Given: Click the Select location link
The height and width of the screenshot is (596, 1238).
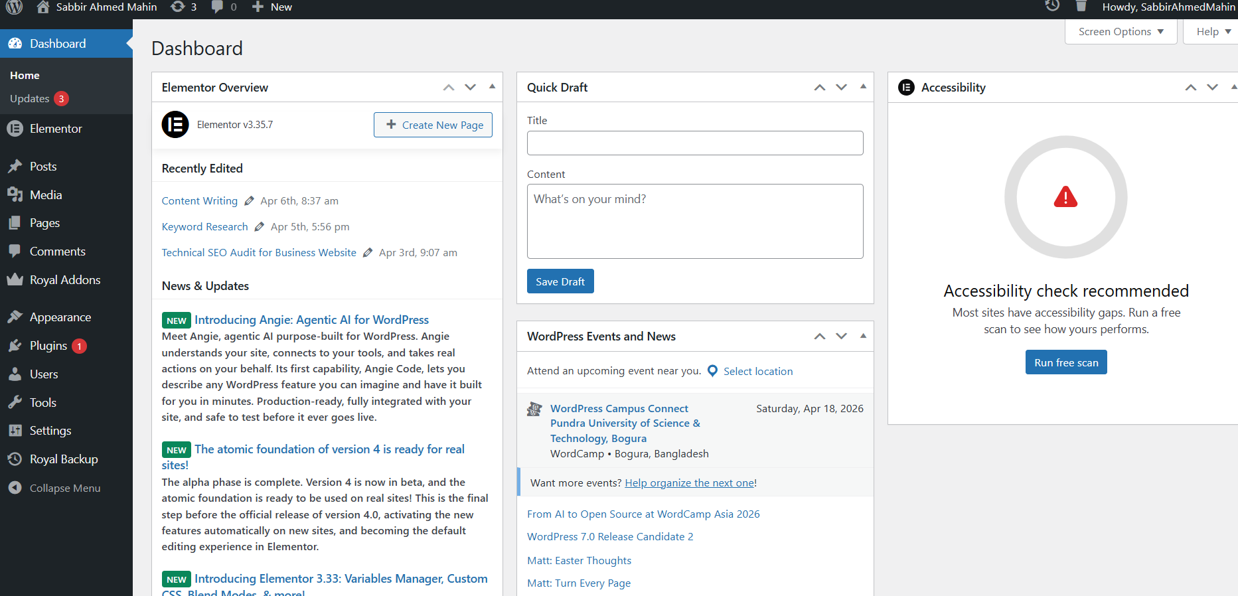Looking at the screenshot, I should tap(758, 371).
